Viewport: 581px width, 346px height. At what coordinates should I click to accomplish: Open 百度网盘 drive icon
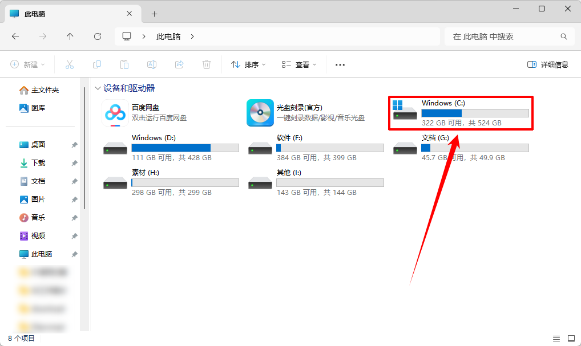[115, 113]
